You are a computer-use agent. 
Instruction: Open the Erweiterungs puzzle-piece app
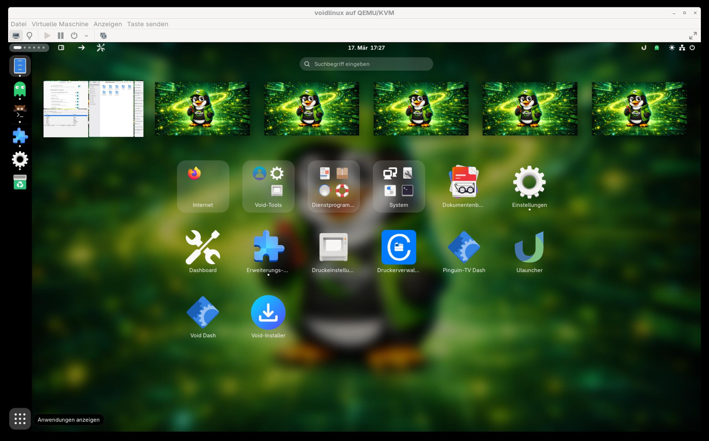tap(268, 247)
